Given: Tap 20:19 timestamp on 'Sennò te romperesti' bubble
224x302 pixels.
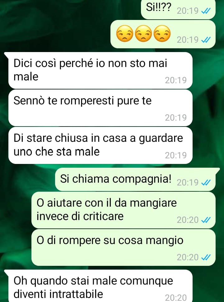Looking at the screenshot, I should click(176, 118).
